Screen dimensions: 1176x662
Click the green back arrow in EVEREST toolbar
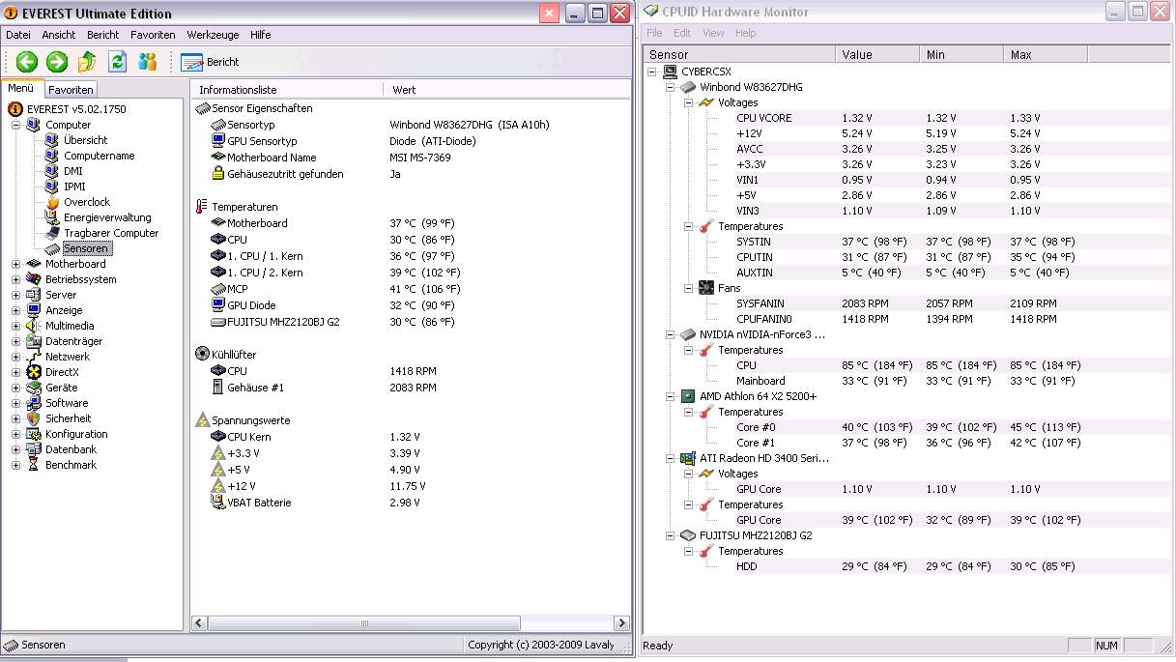tap(27, 62)
